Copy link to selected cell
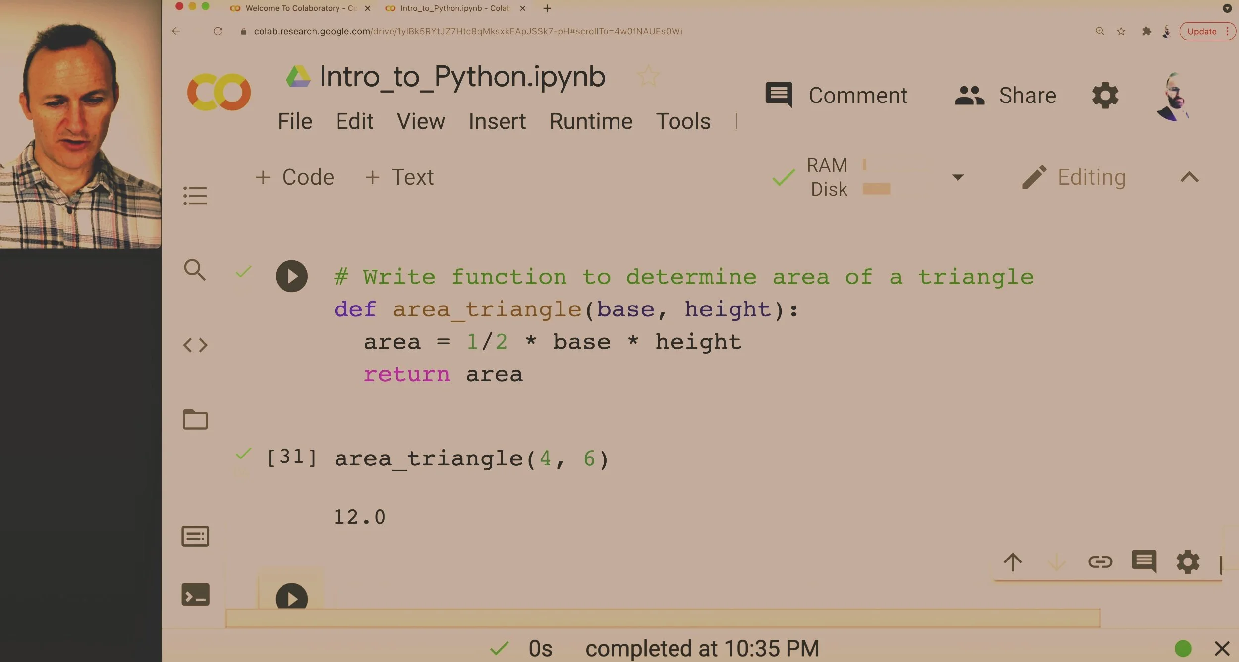Viewport: 1239px width, 662px height. [x=1100, y=562]
